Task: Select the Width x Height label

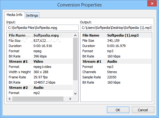Action: (20, 72)
